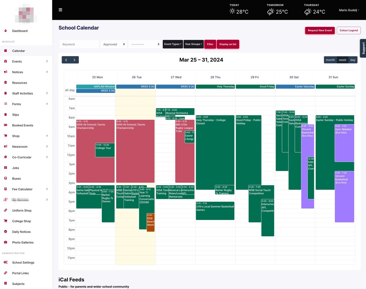The height and width of the screenshot is (289, 366).
Task: Open Buses using its sidebar icon
Action: coord(5,178)
